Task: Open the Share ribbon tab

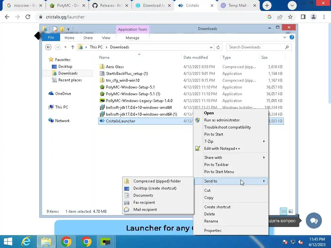Action: click(88, 38)
